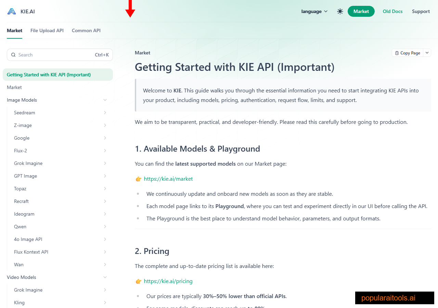
Task: Click the KIE.AI logo icon
Action: click(11, 11)
